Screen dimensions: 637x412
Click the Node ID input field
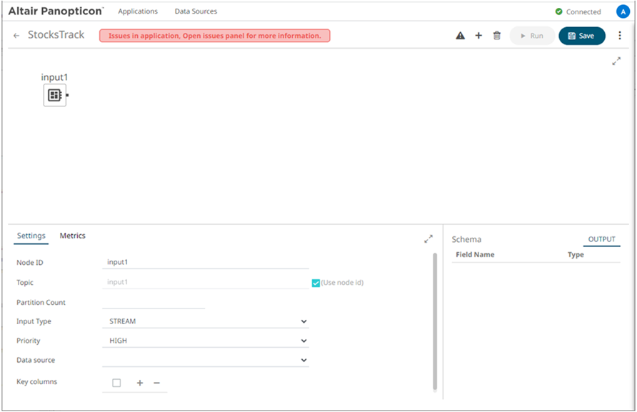pos(206,262)
